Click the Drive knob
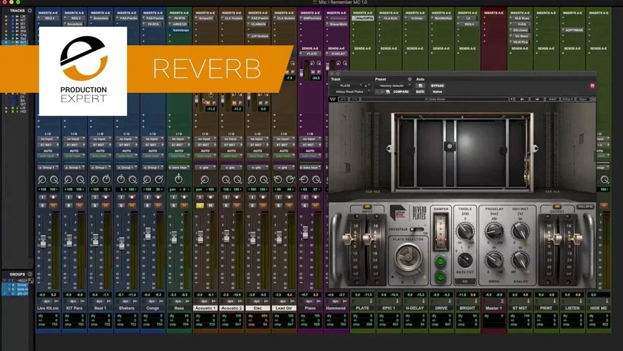 (494, 260)
